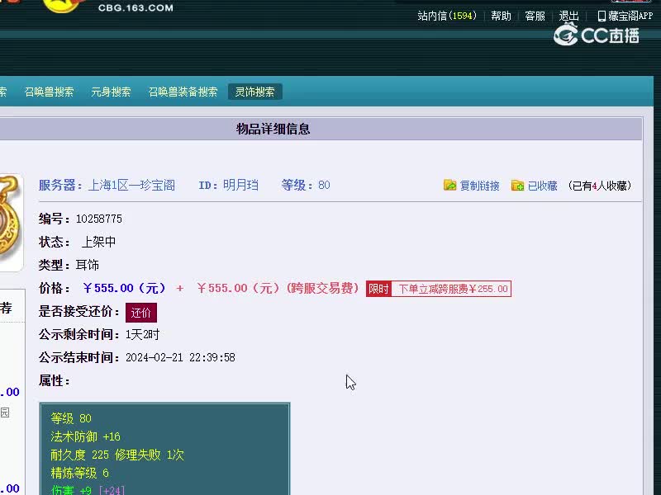Open the 帮助 help link
Image resolution: width=661 pixels, height=495 pixels.
point(501,16)
